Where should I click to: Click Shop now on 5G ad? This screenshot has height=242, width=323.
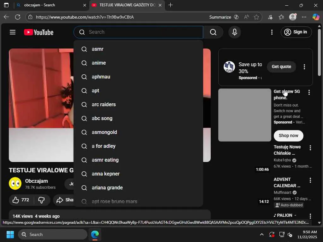click(288, 135)
